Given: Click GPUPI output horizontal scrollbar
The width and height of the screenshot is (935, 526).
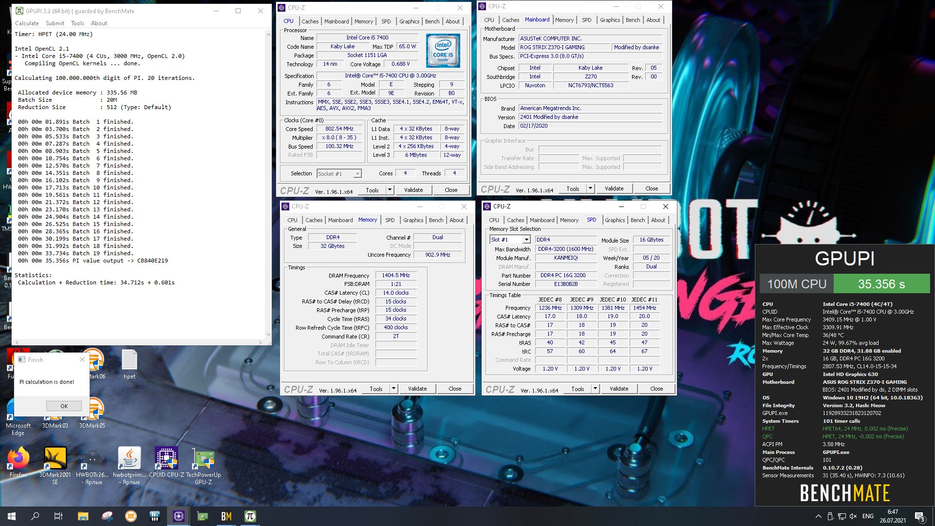Looking at the screenshot, I should (139, 342).
